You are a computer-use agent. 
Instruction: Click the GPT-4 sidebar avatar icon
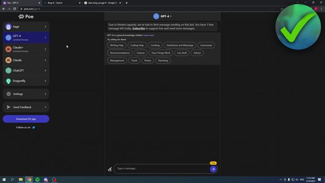coord(9,38)
